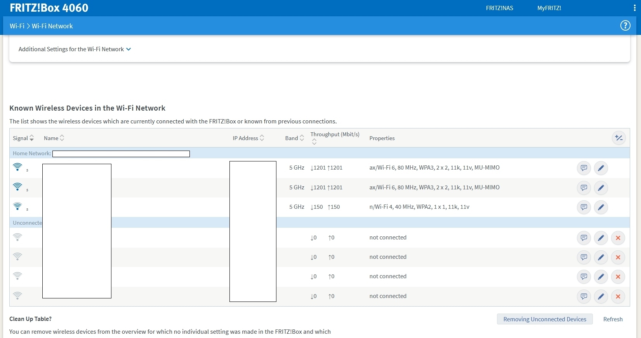The image size is (641, 338).
Task: Click the Refresh button
Action: (613, 319)
